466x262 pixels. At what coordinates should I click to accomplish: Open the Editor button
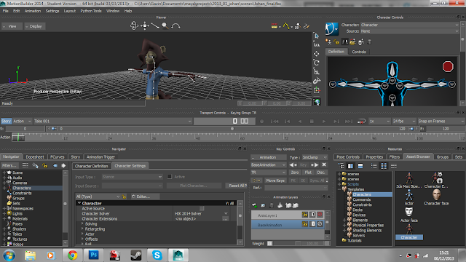145,196
